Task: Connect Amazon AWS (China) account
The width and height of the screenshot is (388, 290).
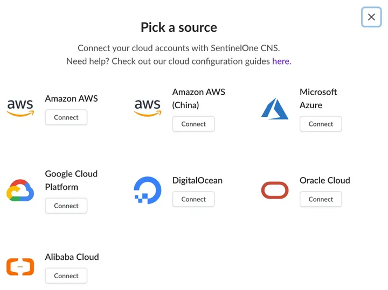Action: tap(193, 124)
